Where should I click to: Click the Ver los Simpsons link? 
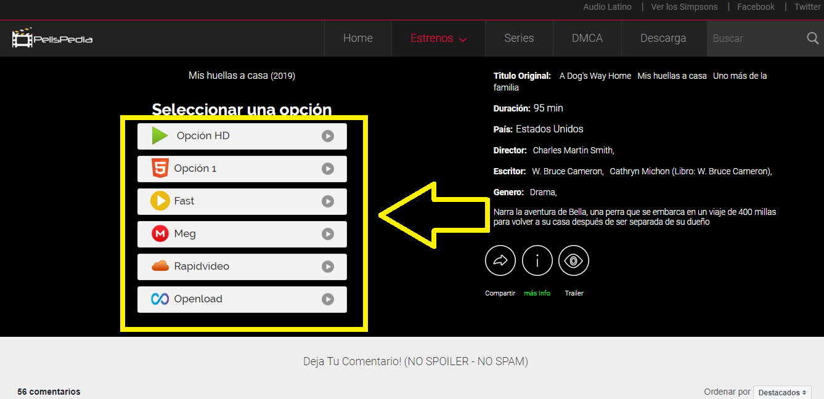pyautogui.click(x=685, y=7)
